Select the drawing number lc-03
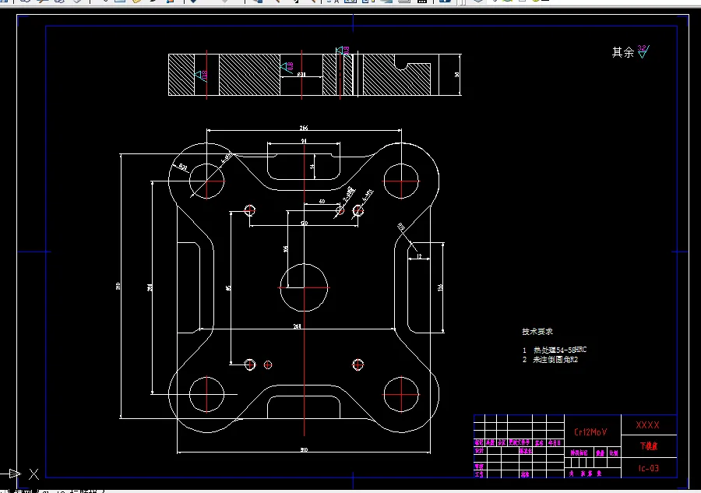 pos(648,468)
